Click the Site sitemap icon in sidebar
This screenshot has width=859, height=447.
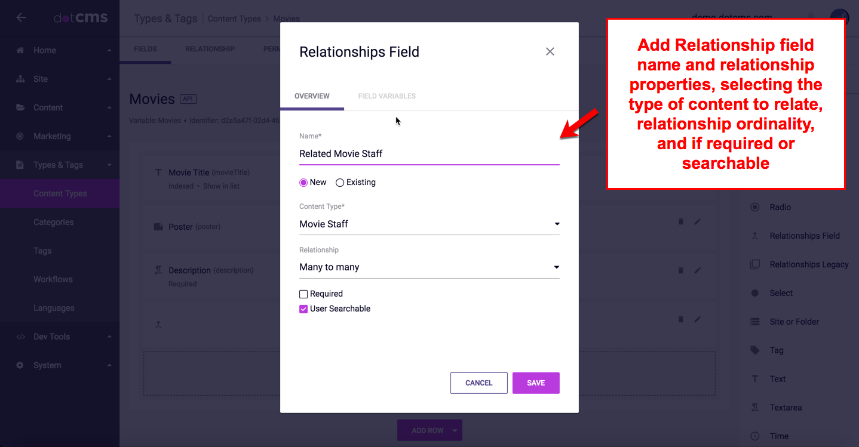pyautogui.click(x=20, y=79)
